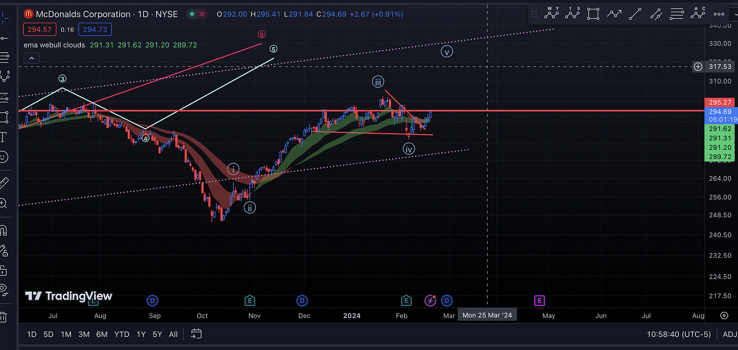738x350 pixels.
Task: Click the green 289.72 EMA price label
Action: 721,157
